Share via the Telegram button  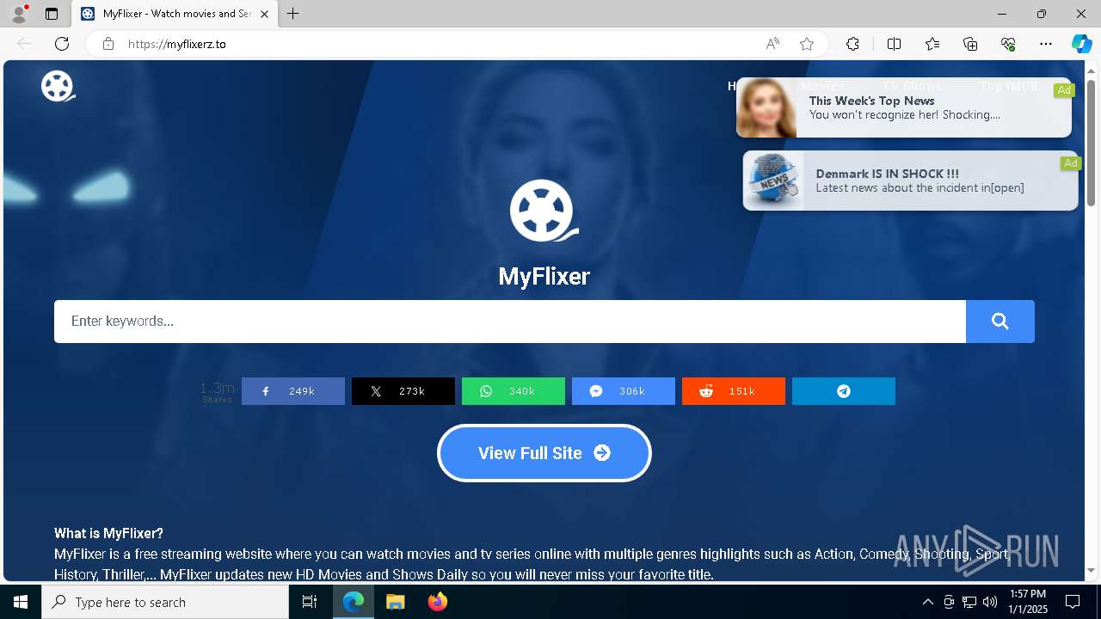[x=844, y=391]
